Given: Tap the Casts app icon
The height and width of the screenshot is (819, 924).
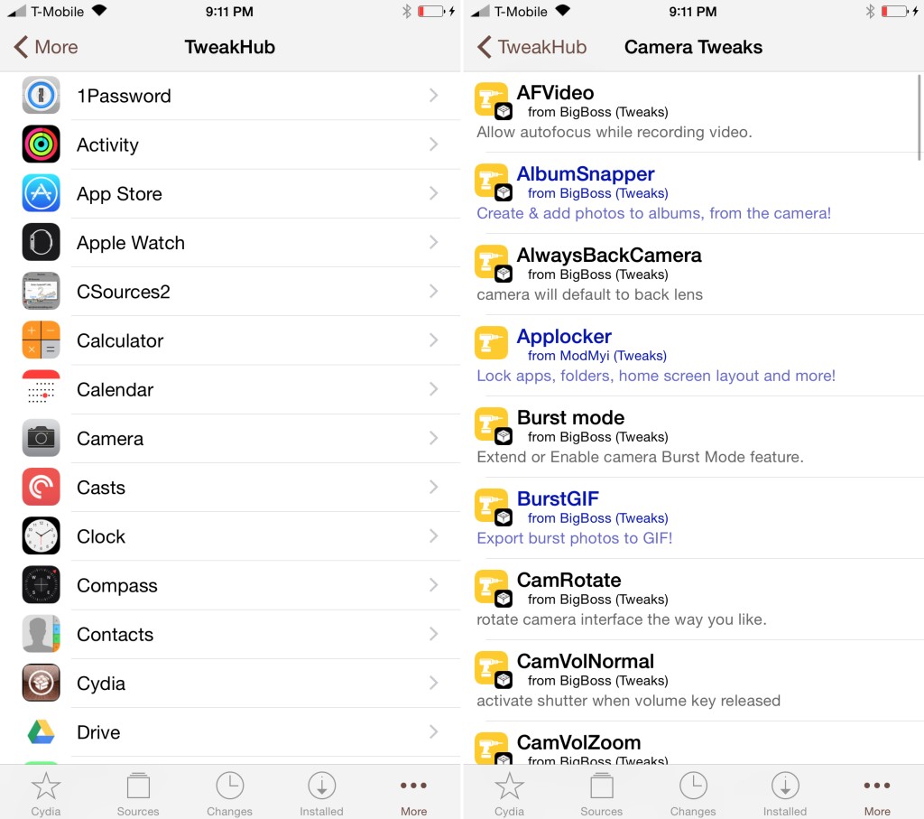Looking at the screenshot, I should 41,487.
